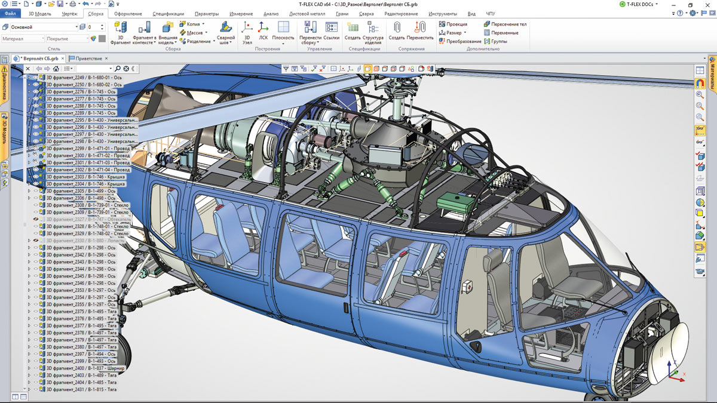
Task: Switch to the Приветствие document tab
Action: click(x=88, y=59)
